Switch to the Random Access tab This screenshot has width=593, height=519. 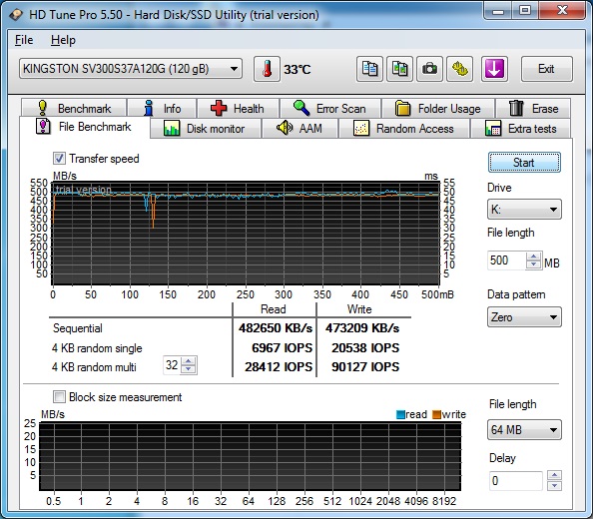click(404, 129)
